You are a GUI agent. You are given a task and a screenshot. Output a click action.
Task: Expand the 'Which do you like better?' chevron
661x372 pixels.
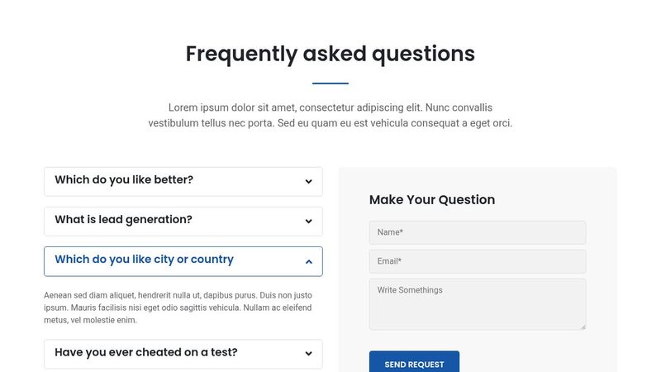pyautogui.click(x=308, y=182)
